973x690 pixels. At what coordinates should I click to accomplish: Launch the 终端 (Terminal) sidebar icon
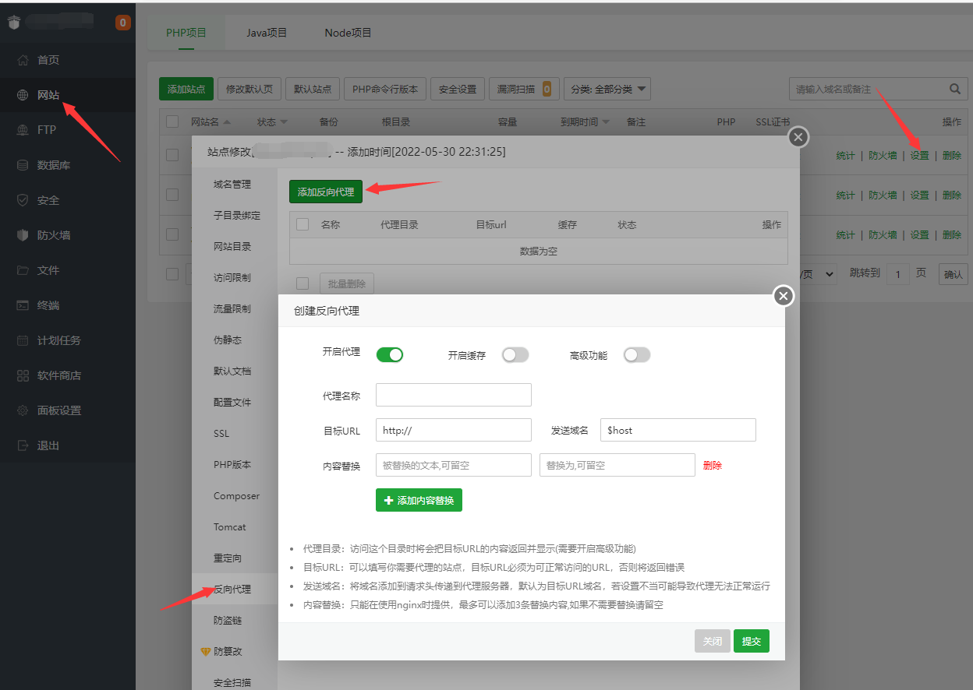(x=47, y=305)
